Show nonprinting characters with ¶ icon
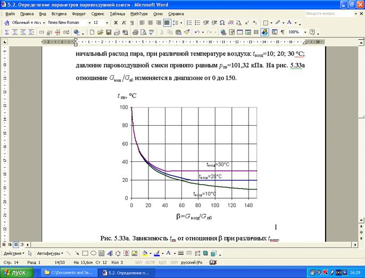The width and height of the screenshot is (365, 278). coord(283,32)
